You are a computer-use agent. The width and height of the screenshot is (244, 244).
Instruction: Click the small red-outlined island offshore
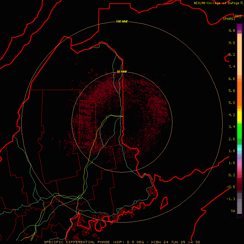(x=164, y=203)
